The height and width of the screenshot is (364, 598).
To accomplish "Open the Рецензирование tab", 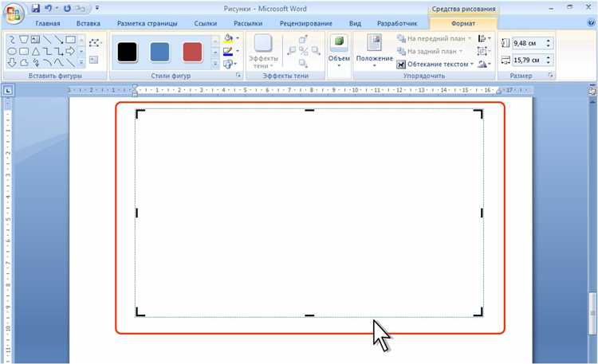I will tap(306, 23).
